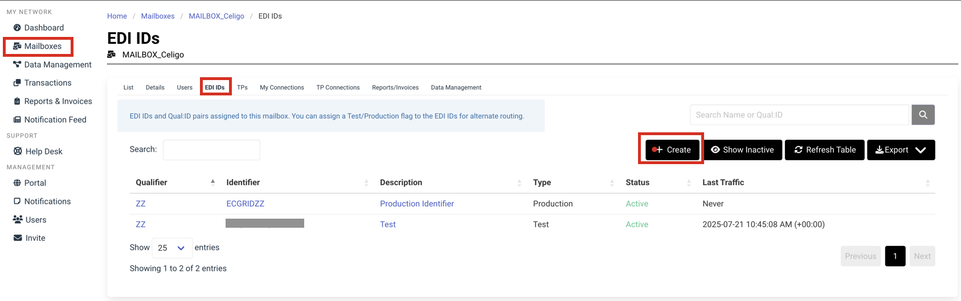This screenshot has height=301, width=961.
Task: Open the My Connections tab
Action: (x=282, y=87)
